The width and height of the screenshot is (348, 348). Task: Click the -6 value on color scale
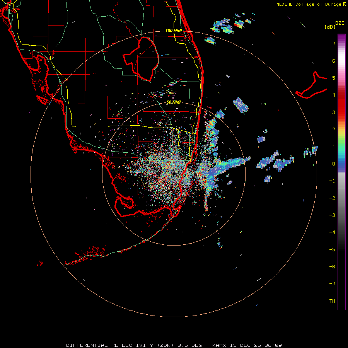pos(332,267)
